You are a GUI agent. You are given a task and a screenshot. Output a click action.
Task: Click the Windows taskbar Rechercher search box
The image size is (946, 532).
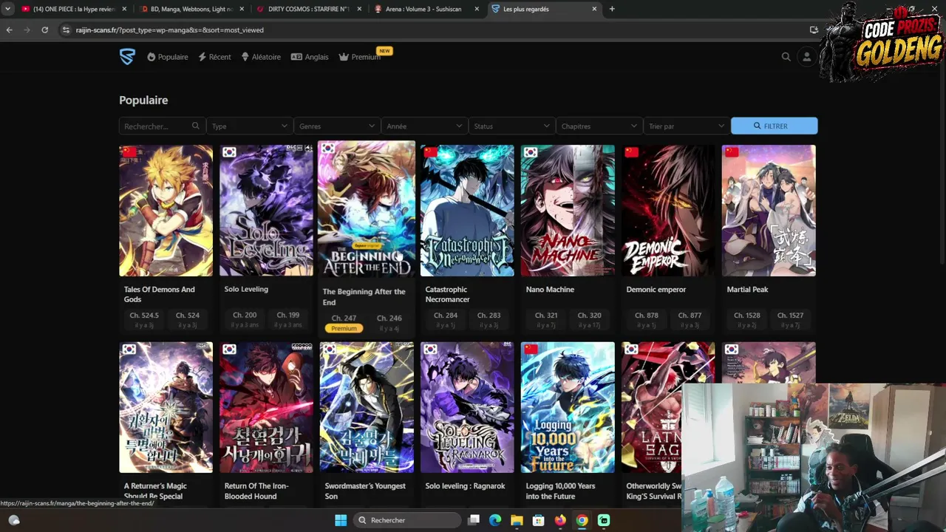coord(407,520)
